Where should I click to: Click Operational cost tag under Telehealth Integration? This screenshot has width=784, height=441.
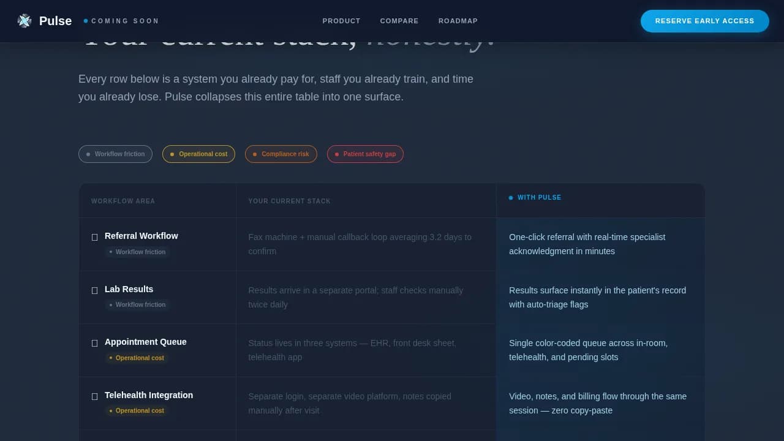[x=137, y=410]
